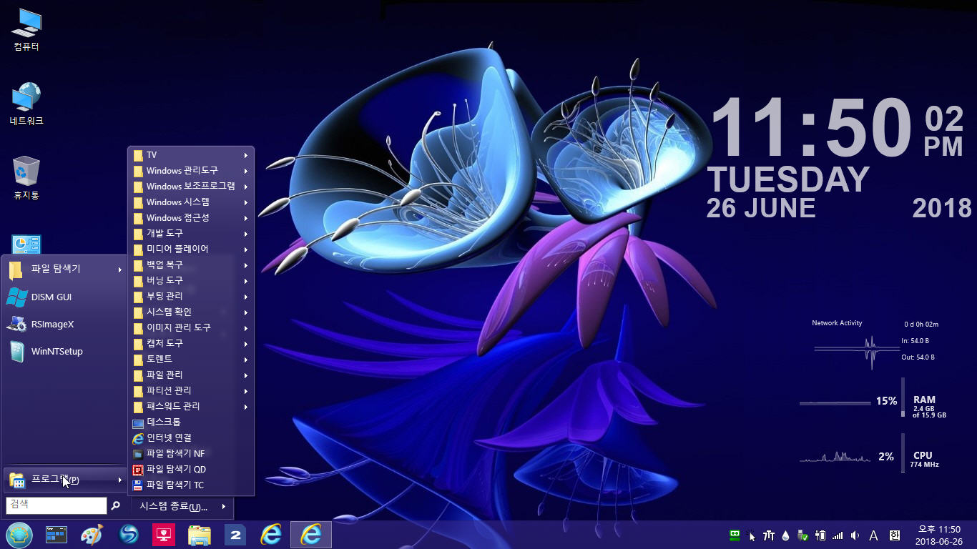Viewport: 977px width, 549px height.
Task: Open the 이미지 관리 도구 menu folder
Action: [x=190, y=328]
